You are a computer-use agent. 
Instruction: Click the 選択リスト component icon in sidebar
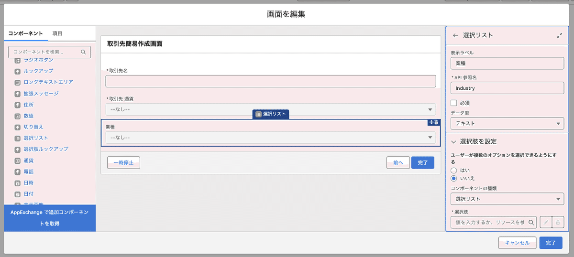pyautogui.click(x=17, y=138)
